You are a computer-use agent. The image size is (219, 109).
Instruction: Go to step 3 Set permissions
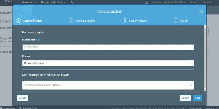tap(135, 21)
